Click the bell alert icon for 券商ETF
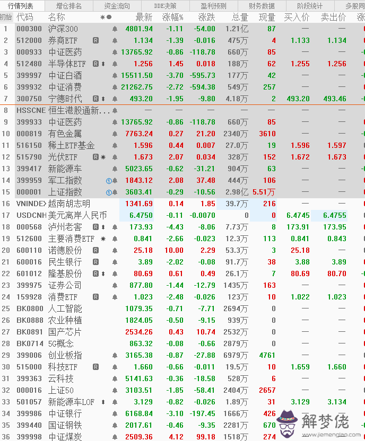The image size is (365, 441). click(115, 40)
